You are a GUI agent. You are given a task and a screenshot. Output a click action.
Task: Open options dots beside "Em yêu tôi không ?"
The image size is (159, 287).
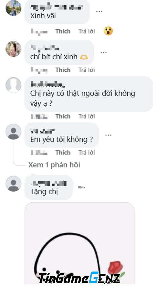pyautogui.click(x=108, y=135)
